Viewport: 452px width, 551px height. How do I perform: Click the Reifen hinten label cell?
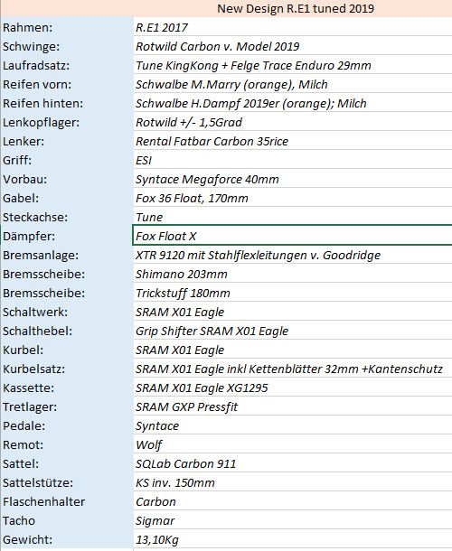click(67, 102)
